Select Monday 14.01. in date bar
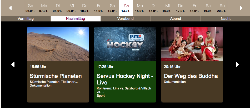250x108 pixels. 139,8
